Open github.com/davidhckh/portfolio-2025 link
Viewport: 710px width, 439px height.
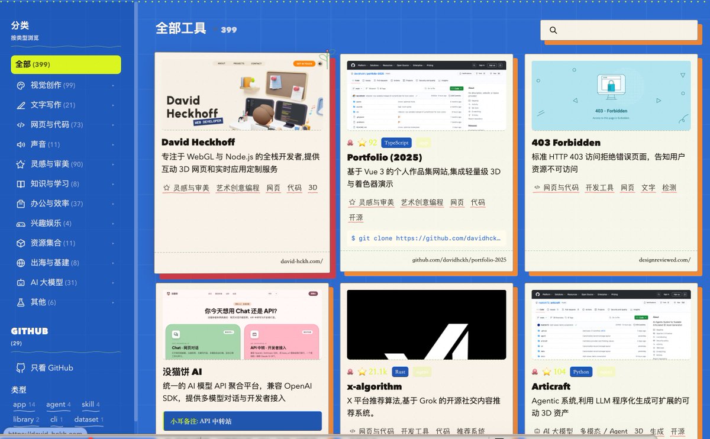pos(459,260)
